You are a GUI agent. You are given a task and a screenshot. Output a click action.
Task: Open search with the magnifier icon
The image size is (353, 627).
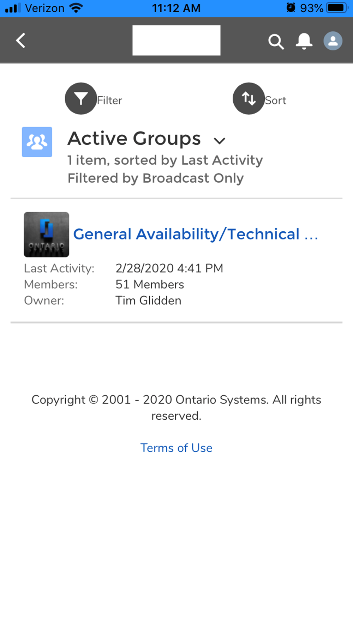click(276, 41)
